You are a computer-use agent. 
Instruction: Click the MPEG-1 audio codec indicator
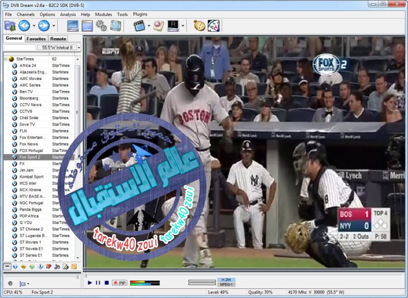point(226,285)
